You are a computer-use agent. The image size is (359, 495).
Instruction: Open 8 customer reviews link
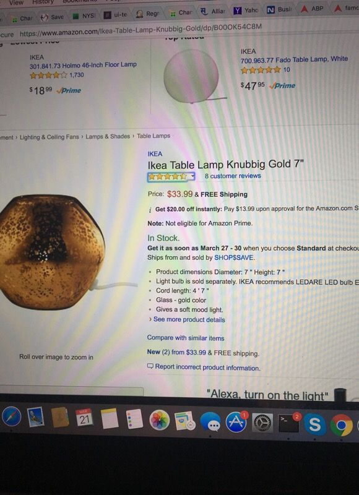point(233,176)
